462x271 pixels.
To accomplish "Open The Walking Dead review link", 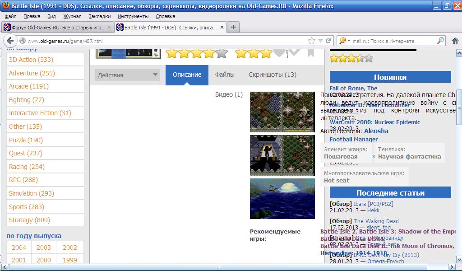I will pos(376,221).
